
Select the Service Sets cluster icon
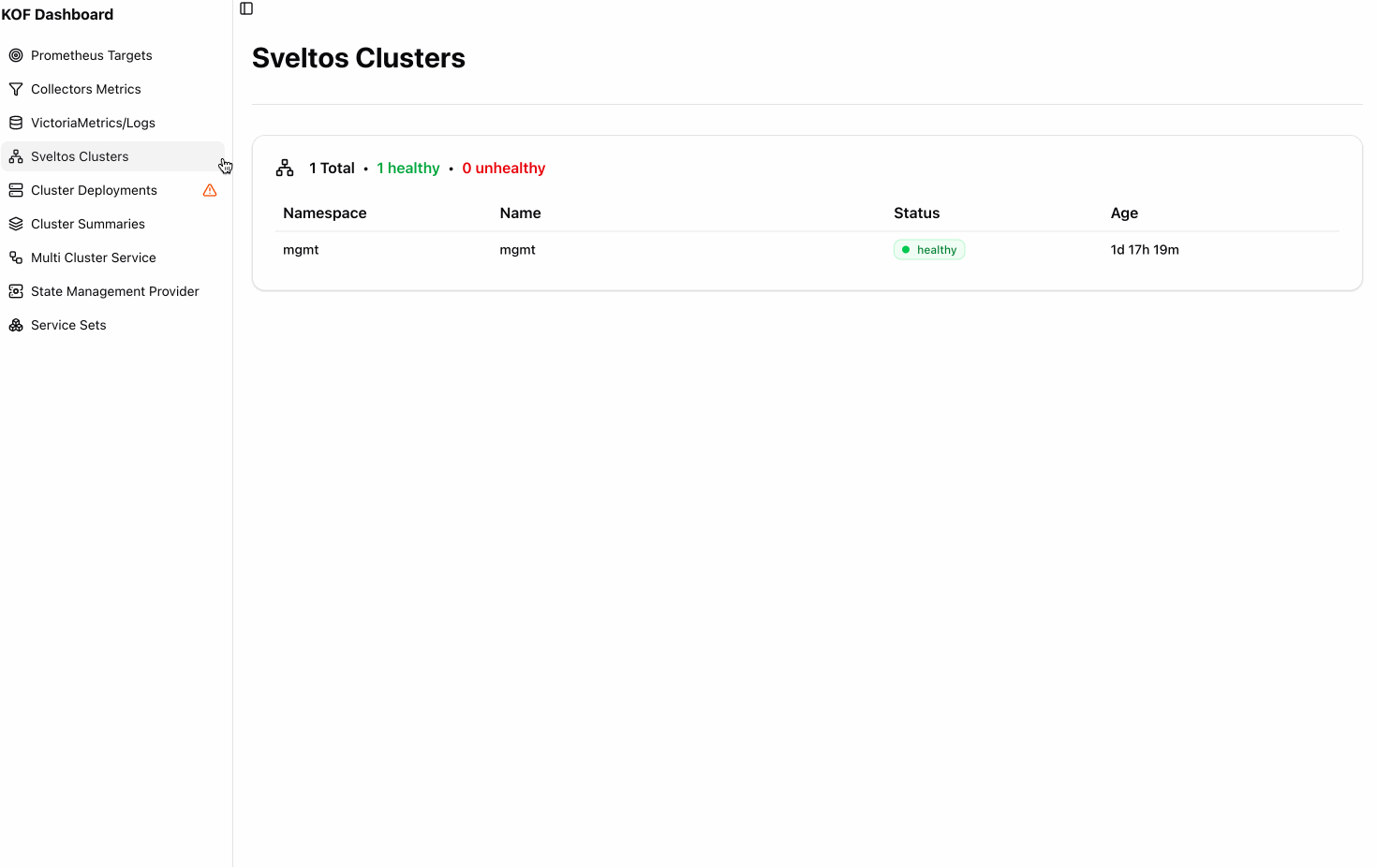pyautogui.click(x=16, y=324)
